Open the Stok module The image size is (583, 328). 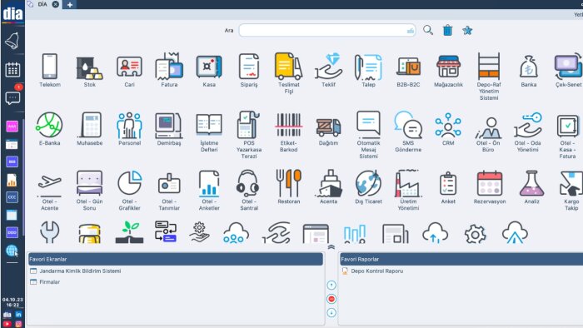pyautogui.click(x=89, y=71)
